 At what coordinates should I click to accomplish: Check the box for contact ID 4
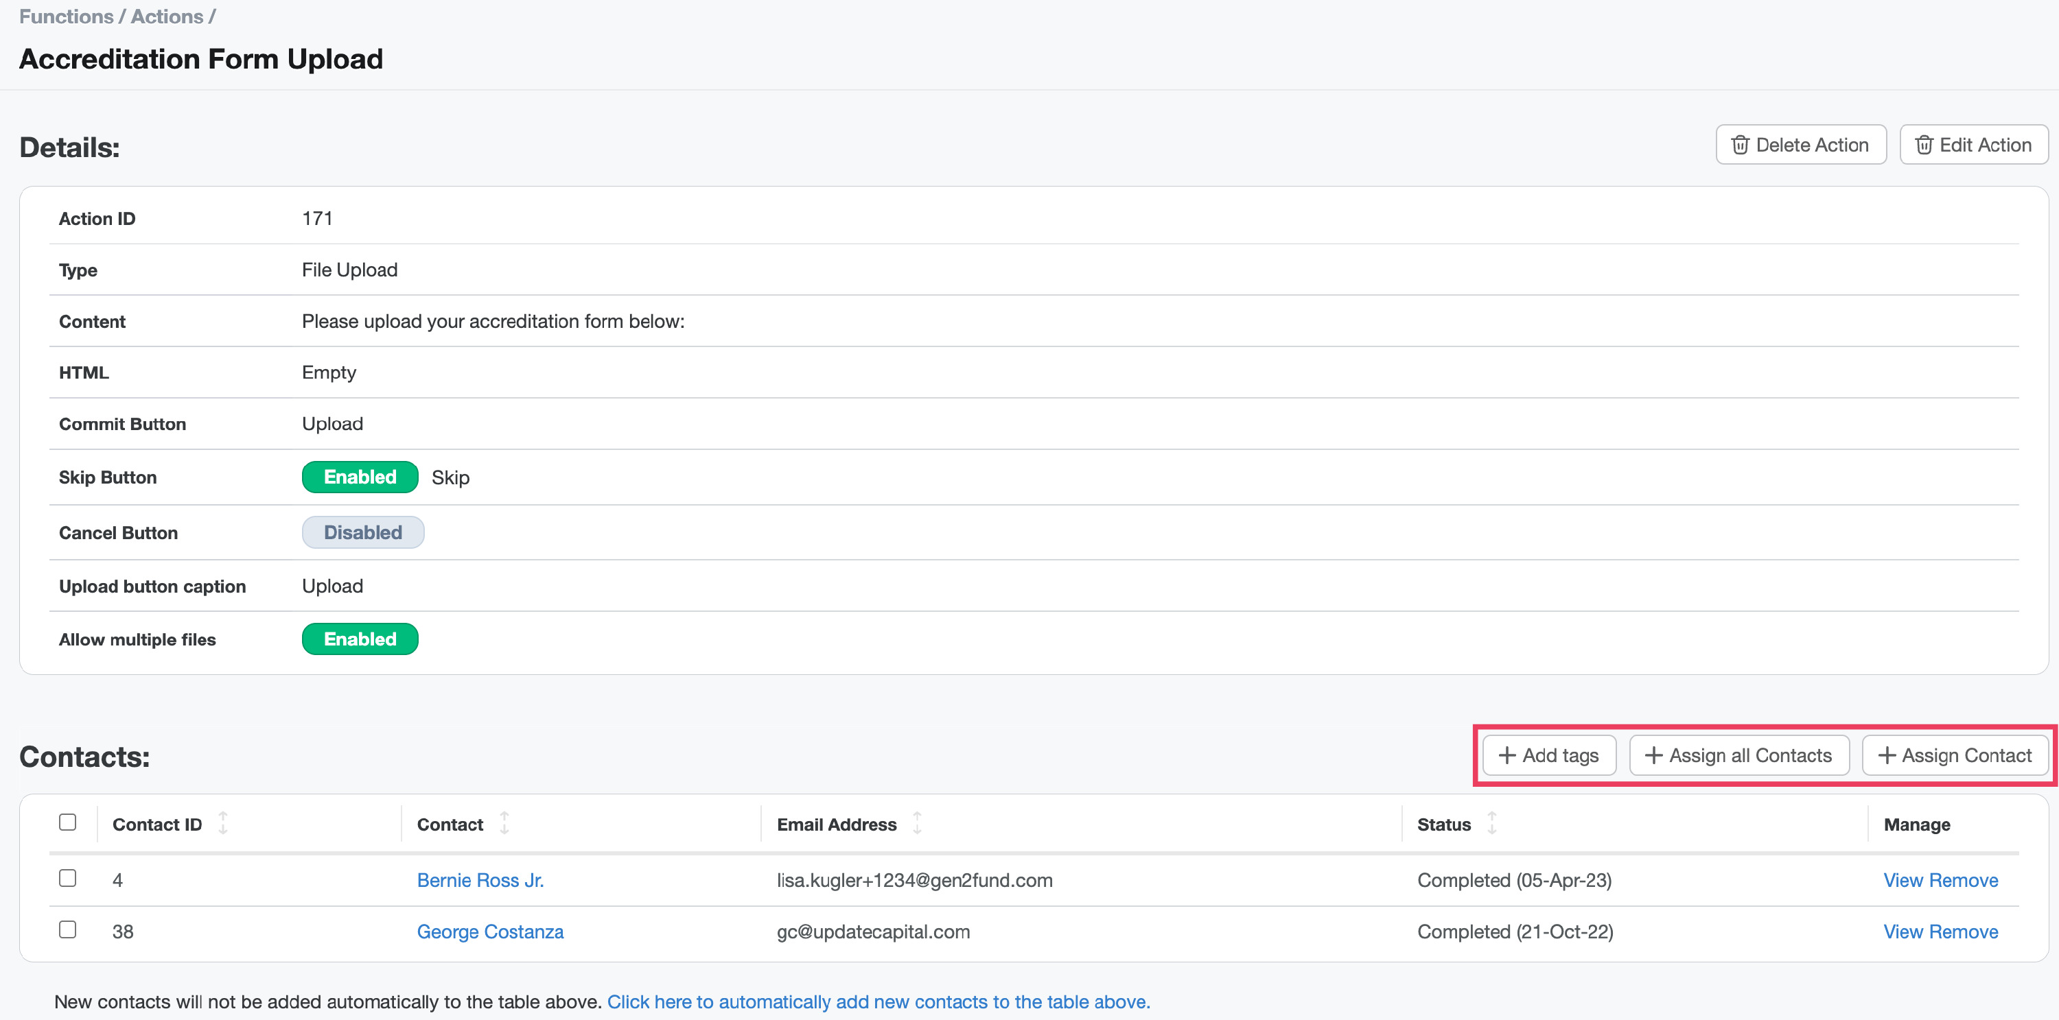click(68, 879)
